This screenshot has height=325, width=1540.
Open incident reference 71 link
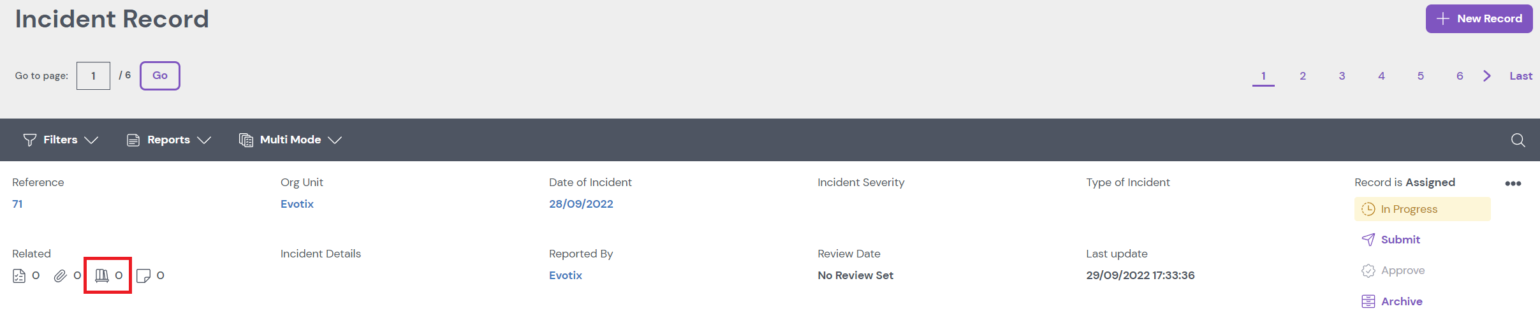(17, 204)
